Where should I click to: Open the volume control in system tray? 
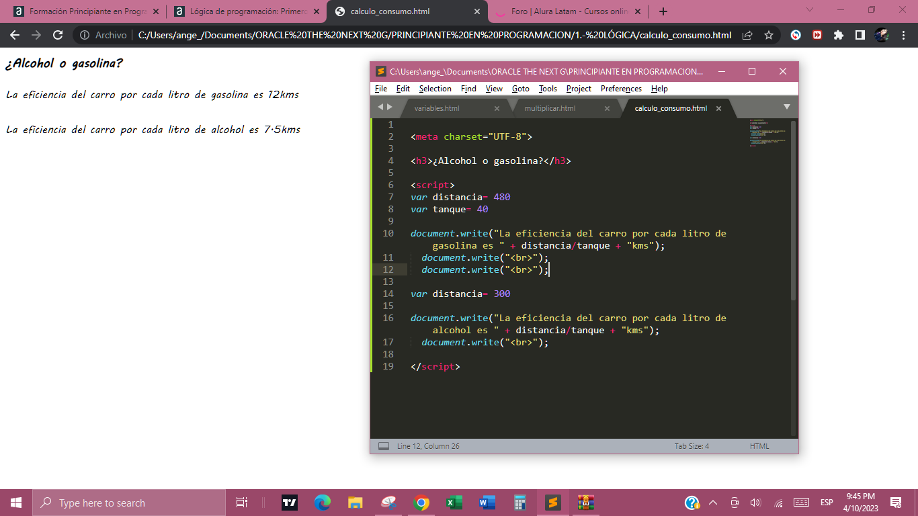755,503
